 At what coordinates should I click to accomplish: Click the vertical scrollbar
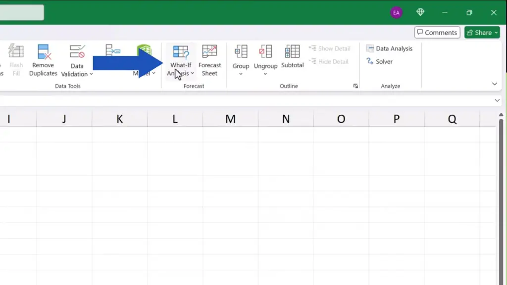(x=501, y=198)
